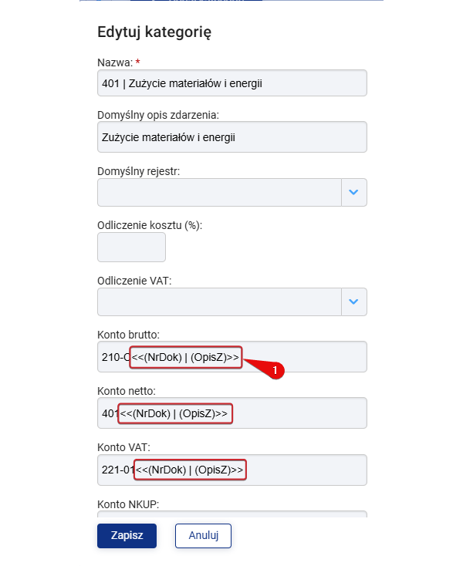Click inside the Odliczenie VAT combo box
The width and height of the screenshot is (463, 566).
click(x=219, y=302)
